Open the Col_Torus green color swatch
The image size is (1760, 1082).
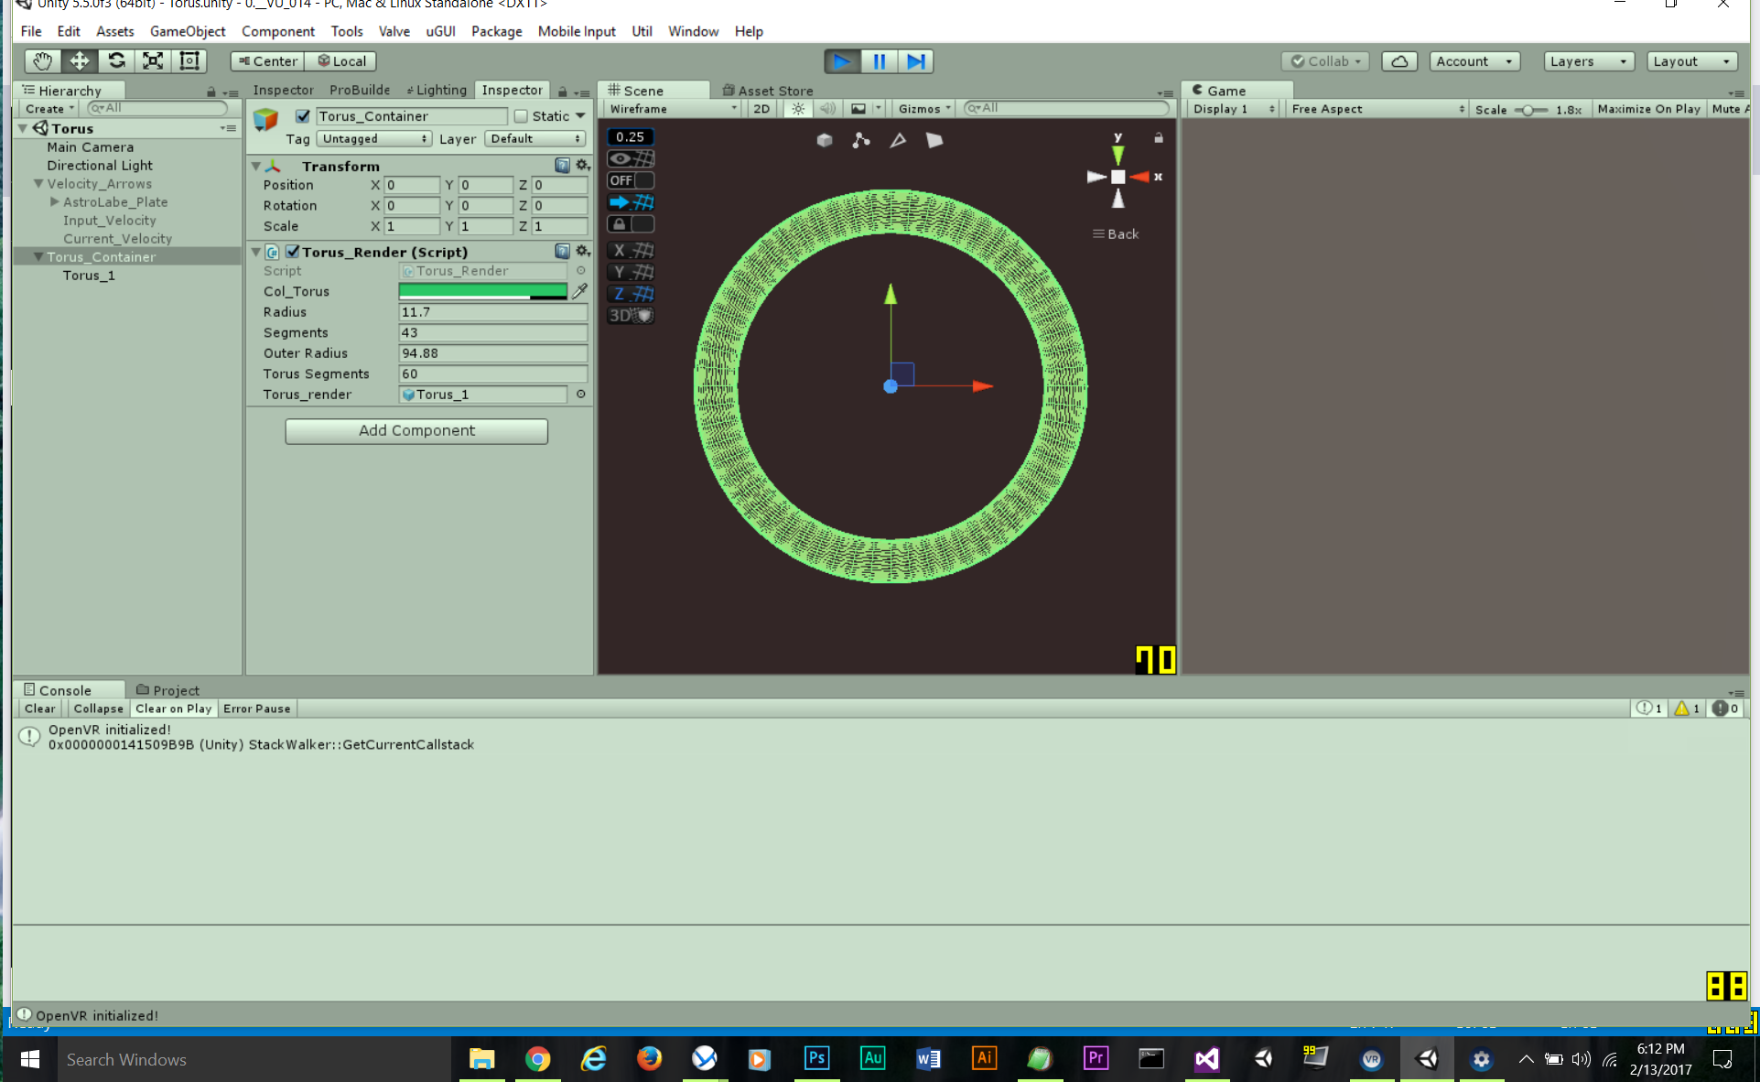click(483, 291)
